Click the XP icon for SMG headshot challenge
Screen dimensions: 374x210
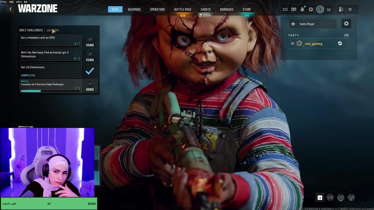pyautogui.click(x=90, y=39)
